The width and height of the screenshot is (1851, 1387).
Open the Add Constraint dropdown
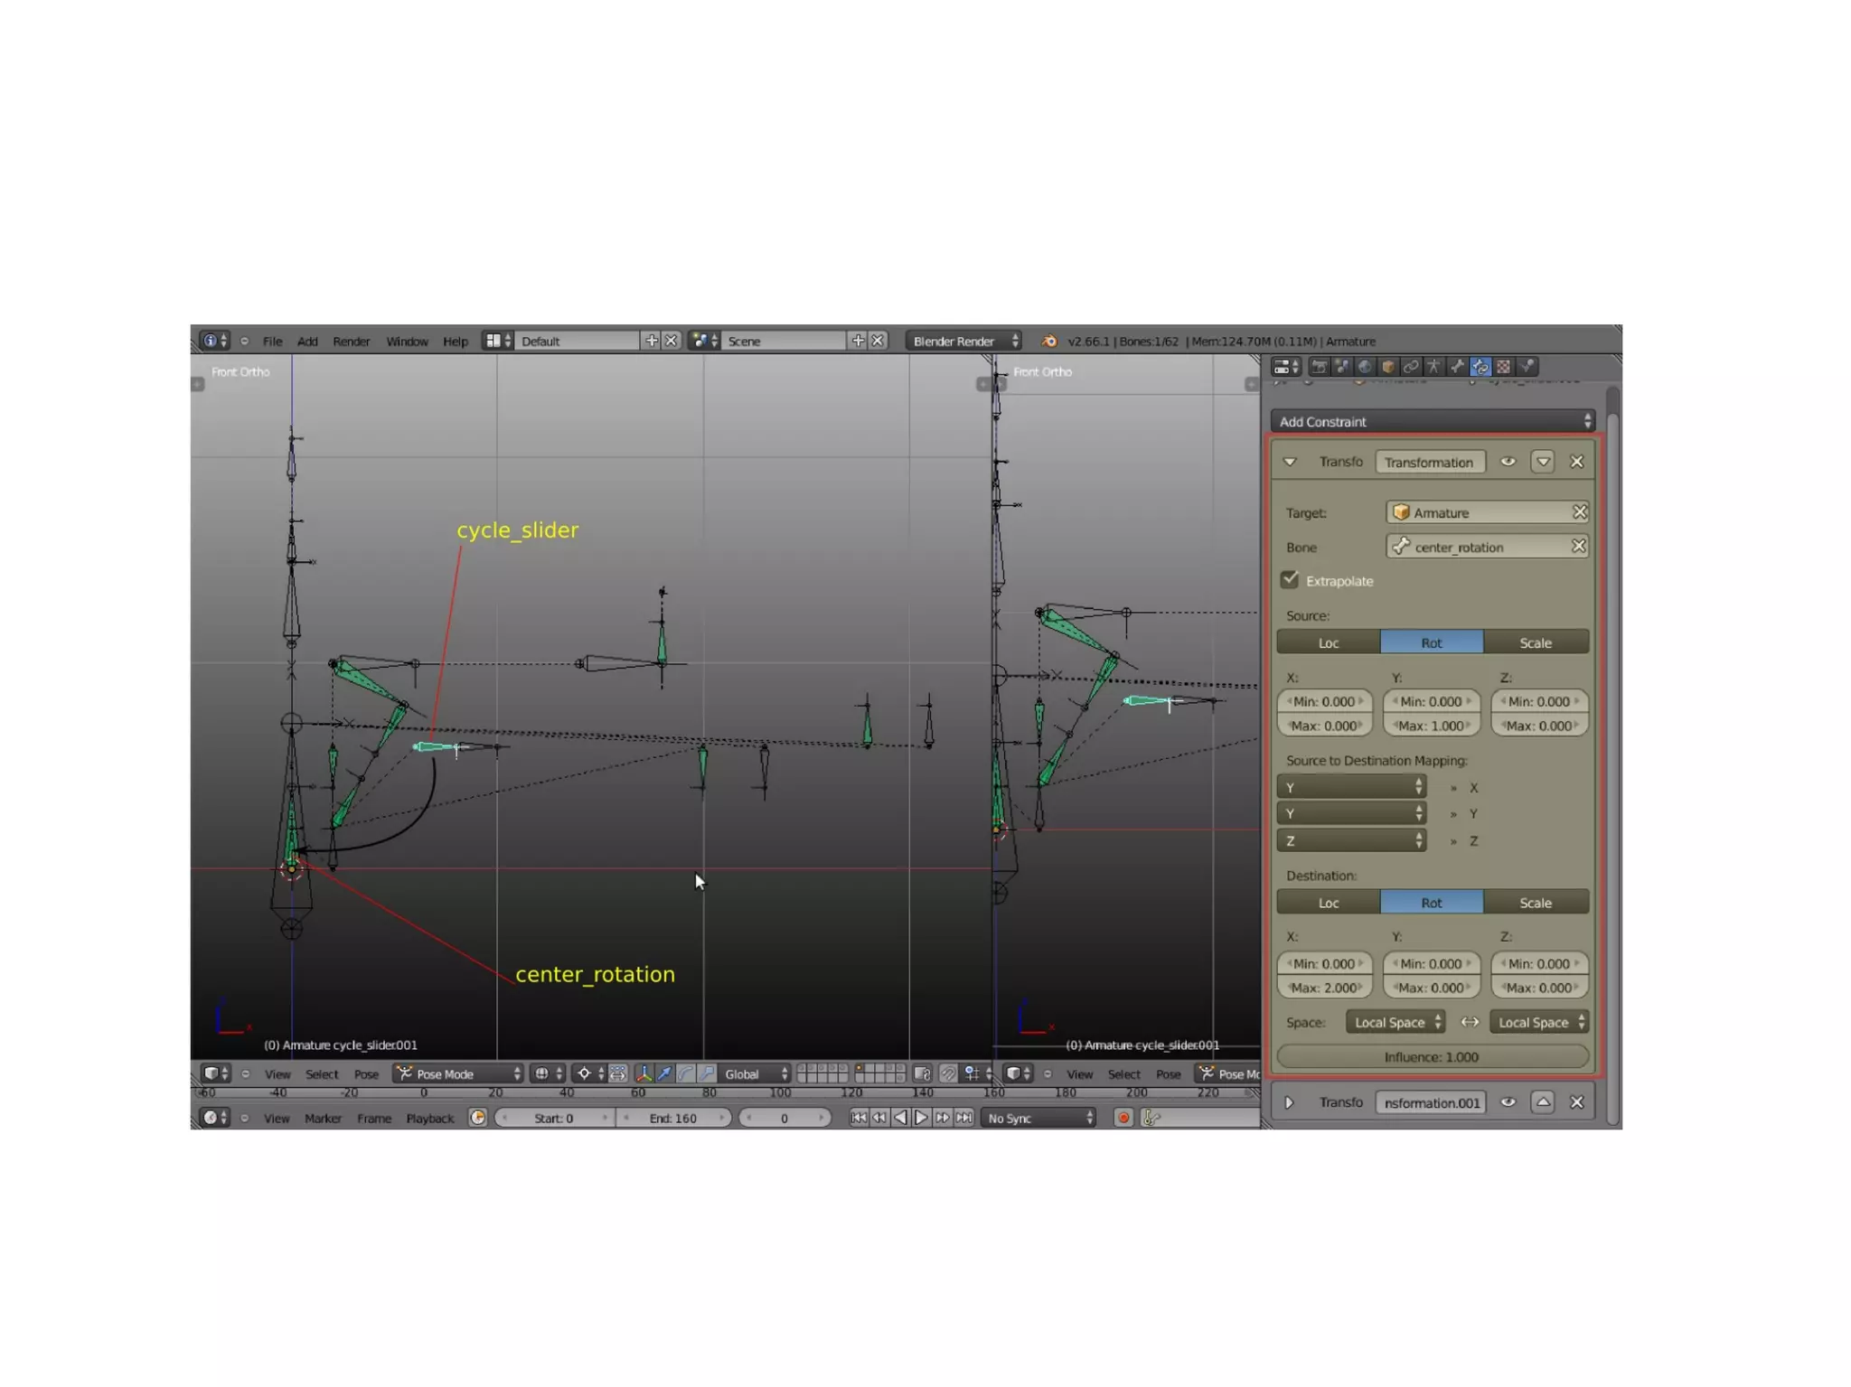(x=1433, y=422)
